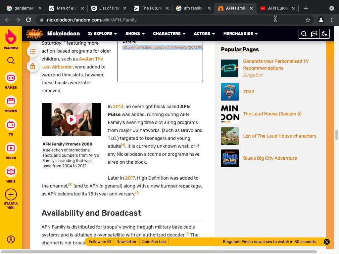The image size is (339, 254).
Task: Open the tab search dropdown arrow
Action: click(x=332, y=8)
